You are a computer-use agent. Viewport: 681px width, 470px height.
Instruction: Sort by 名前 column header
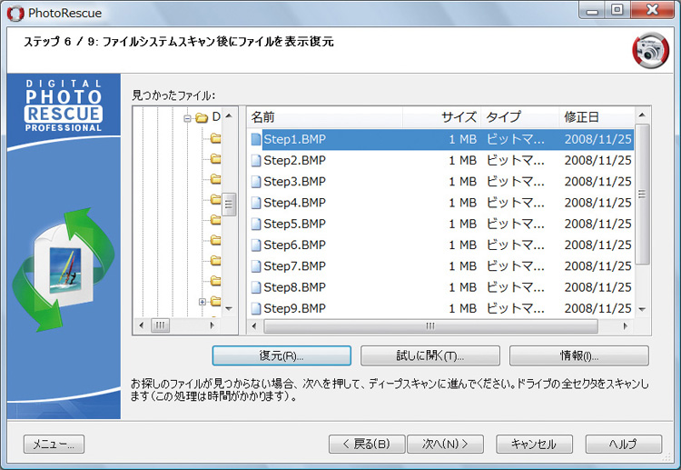(x=325, y=117)
